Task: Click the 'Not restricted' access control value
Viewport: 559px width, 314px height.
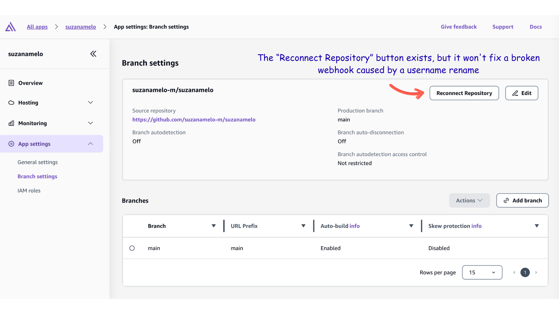Action: 355,163
